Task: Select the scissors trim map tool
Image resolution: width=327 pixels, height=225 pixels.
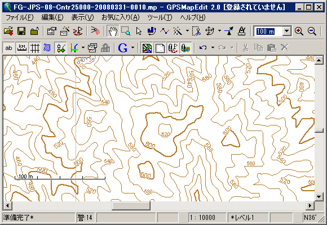Action: [196, 31]
